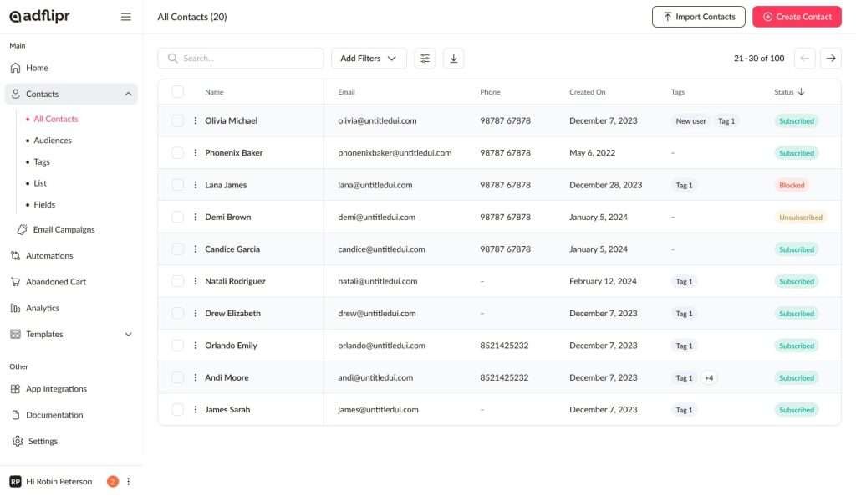The image size is (856, 497).
Task: Click the hamburger menu icon to collapse sidebar
Action: coord(126,17)
